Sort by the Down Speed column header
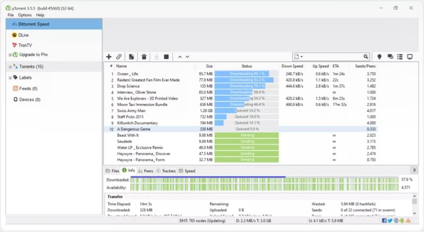Image resolution: width=424 pixels, height=232 pixels. coord(292,66)
